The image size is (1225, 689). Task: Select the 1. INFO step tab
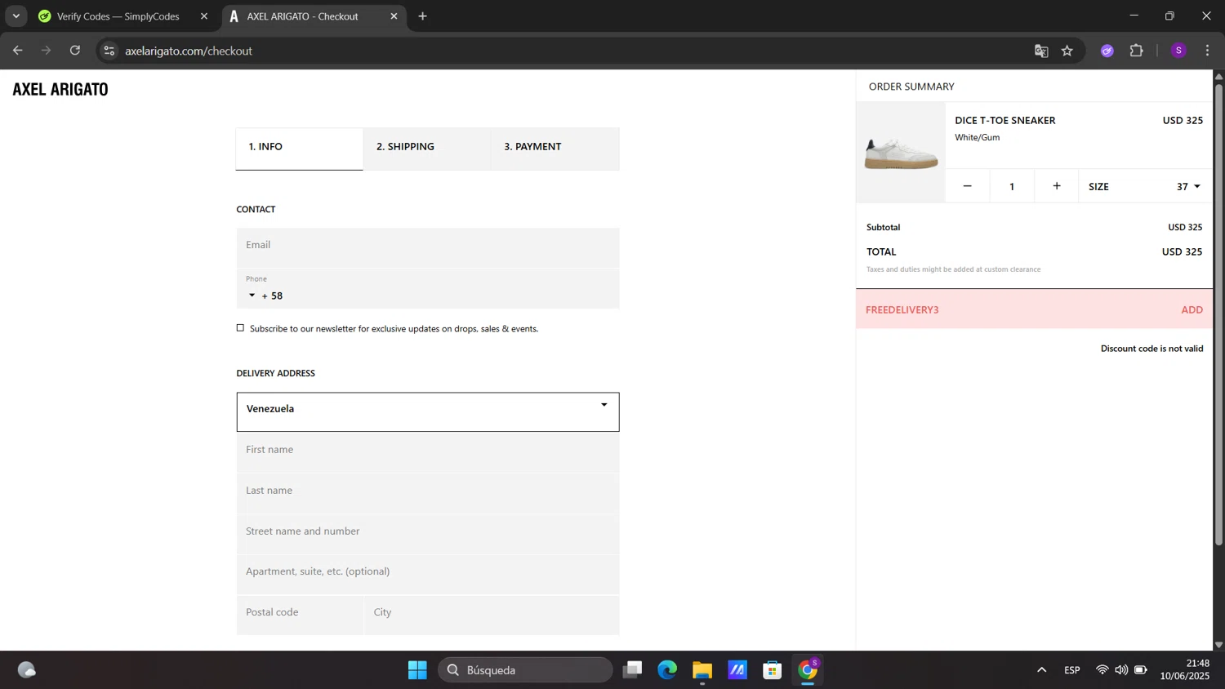pyautogui.click(x=299, y=149)
